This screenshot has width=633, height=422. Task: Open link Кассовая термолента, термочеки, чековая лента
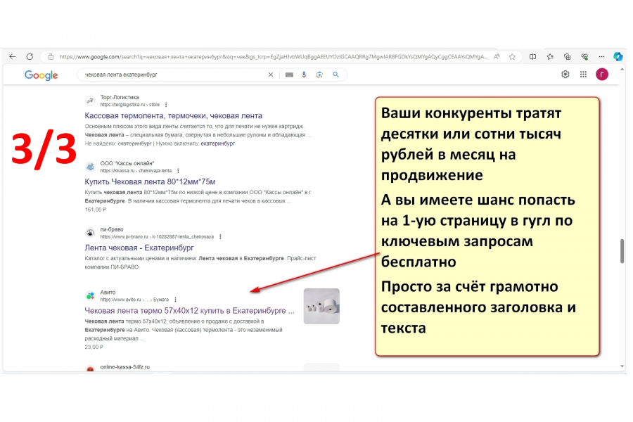pos(173,116)
